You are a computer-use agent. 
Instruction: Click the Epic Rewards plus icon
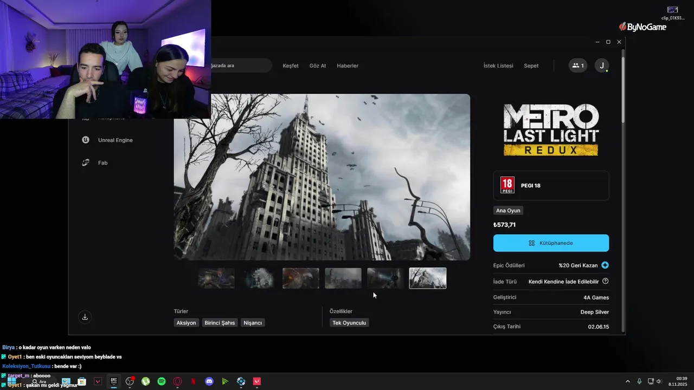tap(605, 265)
